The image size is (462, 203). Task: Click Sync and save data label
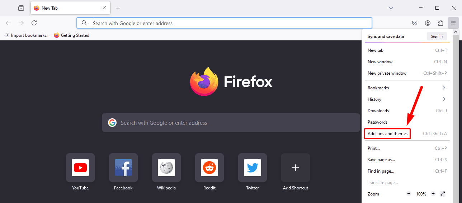[386, 36]
